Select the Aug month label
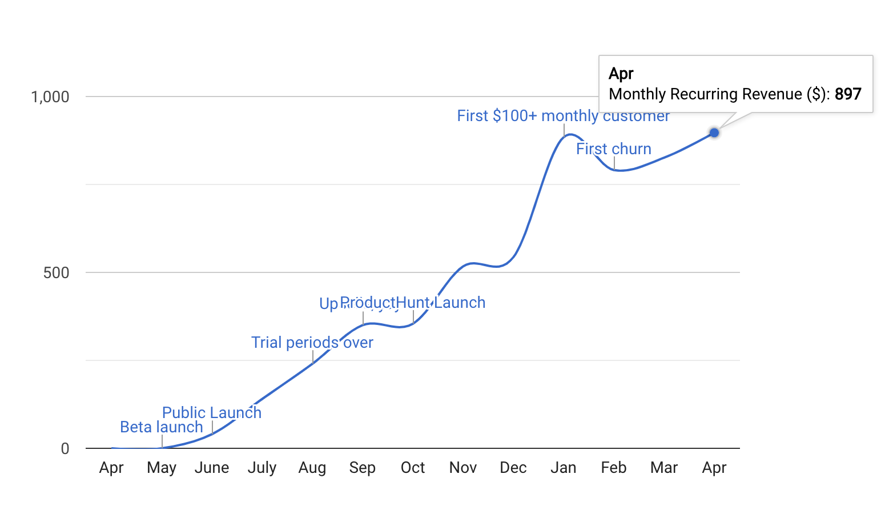The width and height of the screenshot is (893, 506). coord(312,468)
